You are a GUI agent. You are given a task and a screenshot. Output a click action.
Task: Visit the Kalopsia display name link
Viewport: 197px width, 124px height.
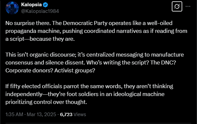click(x=31, y=5)
